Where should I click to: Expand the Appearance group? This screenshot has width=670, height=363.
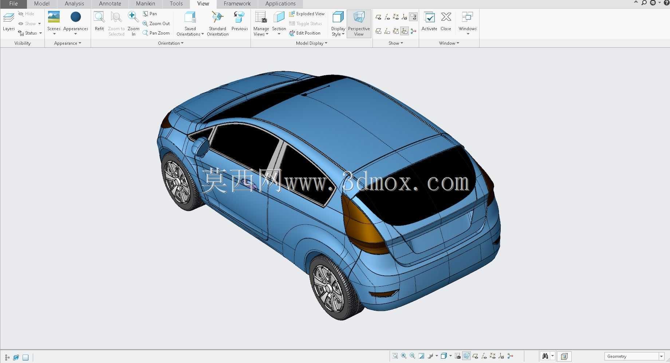click(68, 43)
